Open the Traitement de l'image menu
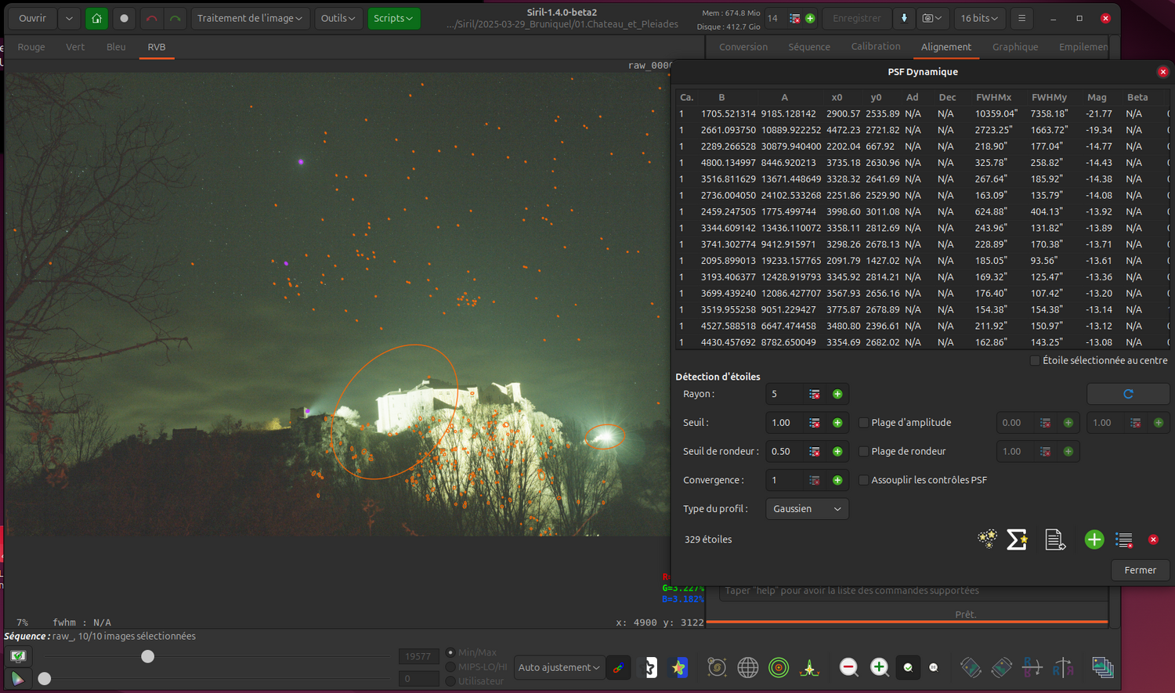1175x693 pixels. (249, 18)
